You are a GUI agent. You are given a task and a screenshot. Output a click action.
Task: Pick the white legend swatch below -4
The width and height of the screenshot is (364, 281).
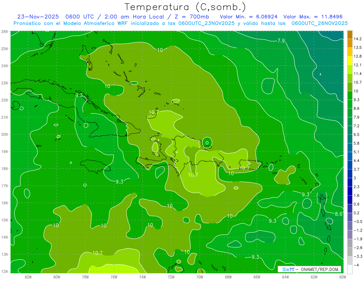click(x=350, y=269)
